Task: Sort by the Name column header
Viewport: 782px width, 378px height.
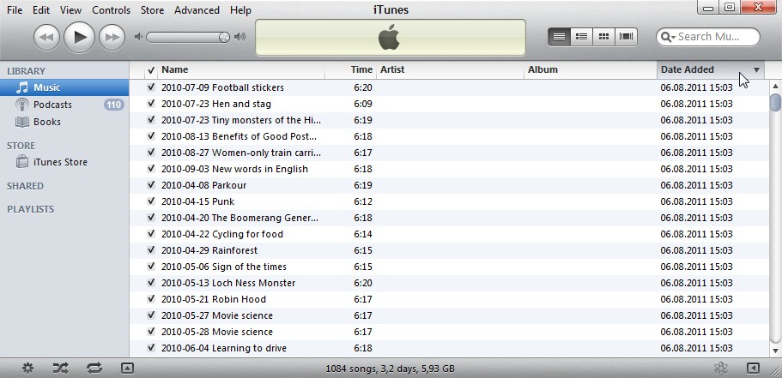Action: point(241,69)
